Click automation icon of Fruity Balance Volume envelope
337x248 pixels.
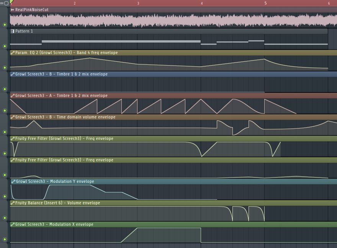tap(13, 203)
